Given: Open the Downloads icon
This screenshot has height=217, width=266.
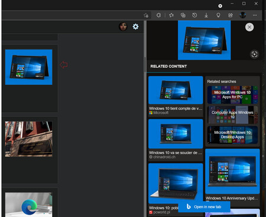Looking at the screenshot, I should [x=206, y=15].
